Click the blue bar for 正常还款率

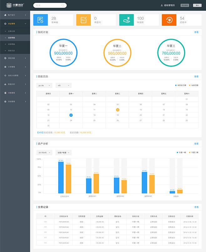coord(61,177)
